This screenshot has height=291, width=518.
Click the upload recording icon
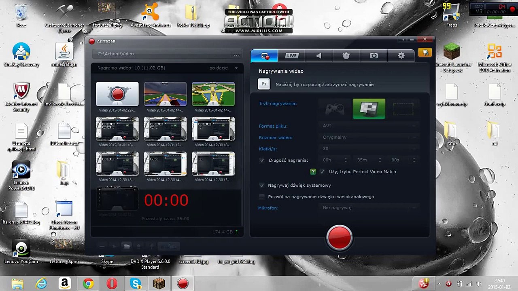(x=139, y=246)
